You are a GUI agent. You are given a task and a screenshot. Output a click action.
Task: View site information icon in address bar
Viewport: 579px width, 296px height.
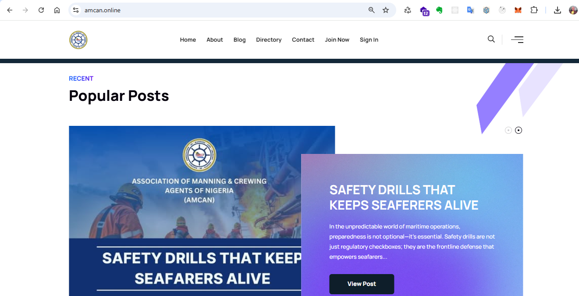(76, 10)
